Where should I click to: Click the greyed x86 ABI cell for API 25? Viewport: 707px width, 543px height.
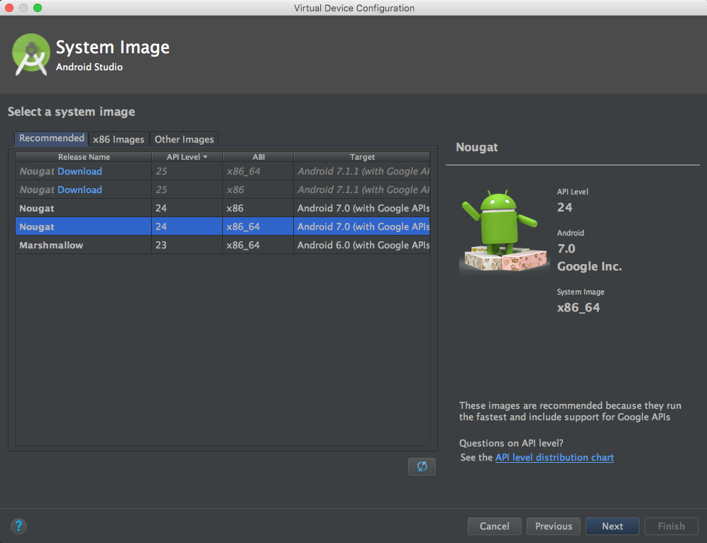pyautogui.click(x=258, y=190)
